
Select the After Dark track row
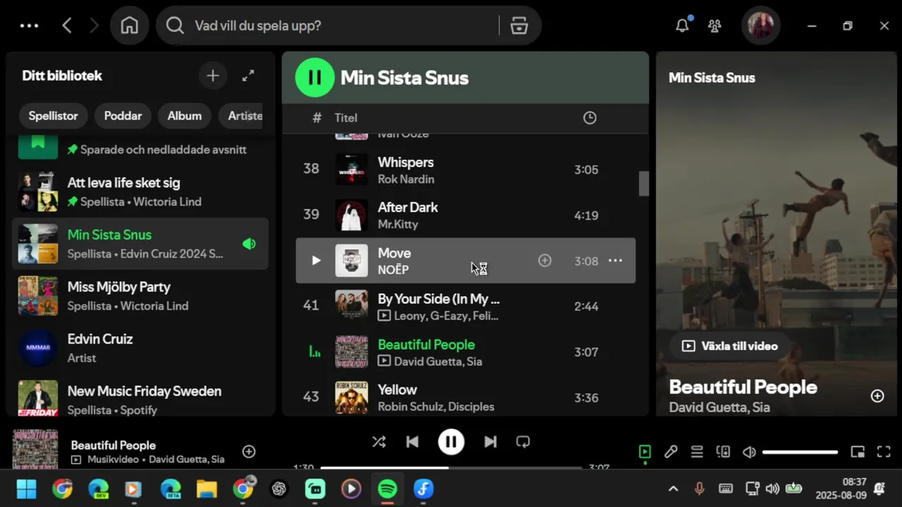(465, 215)
